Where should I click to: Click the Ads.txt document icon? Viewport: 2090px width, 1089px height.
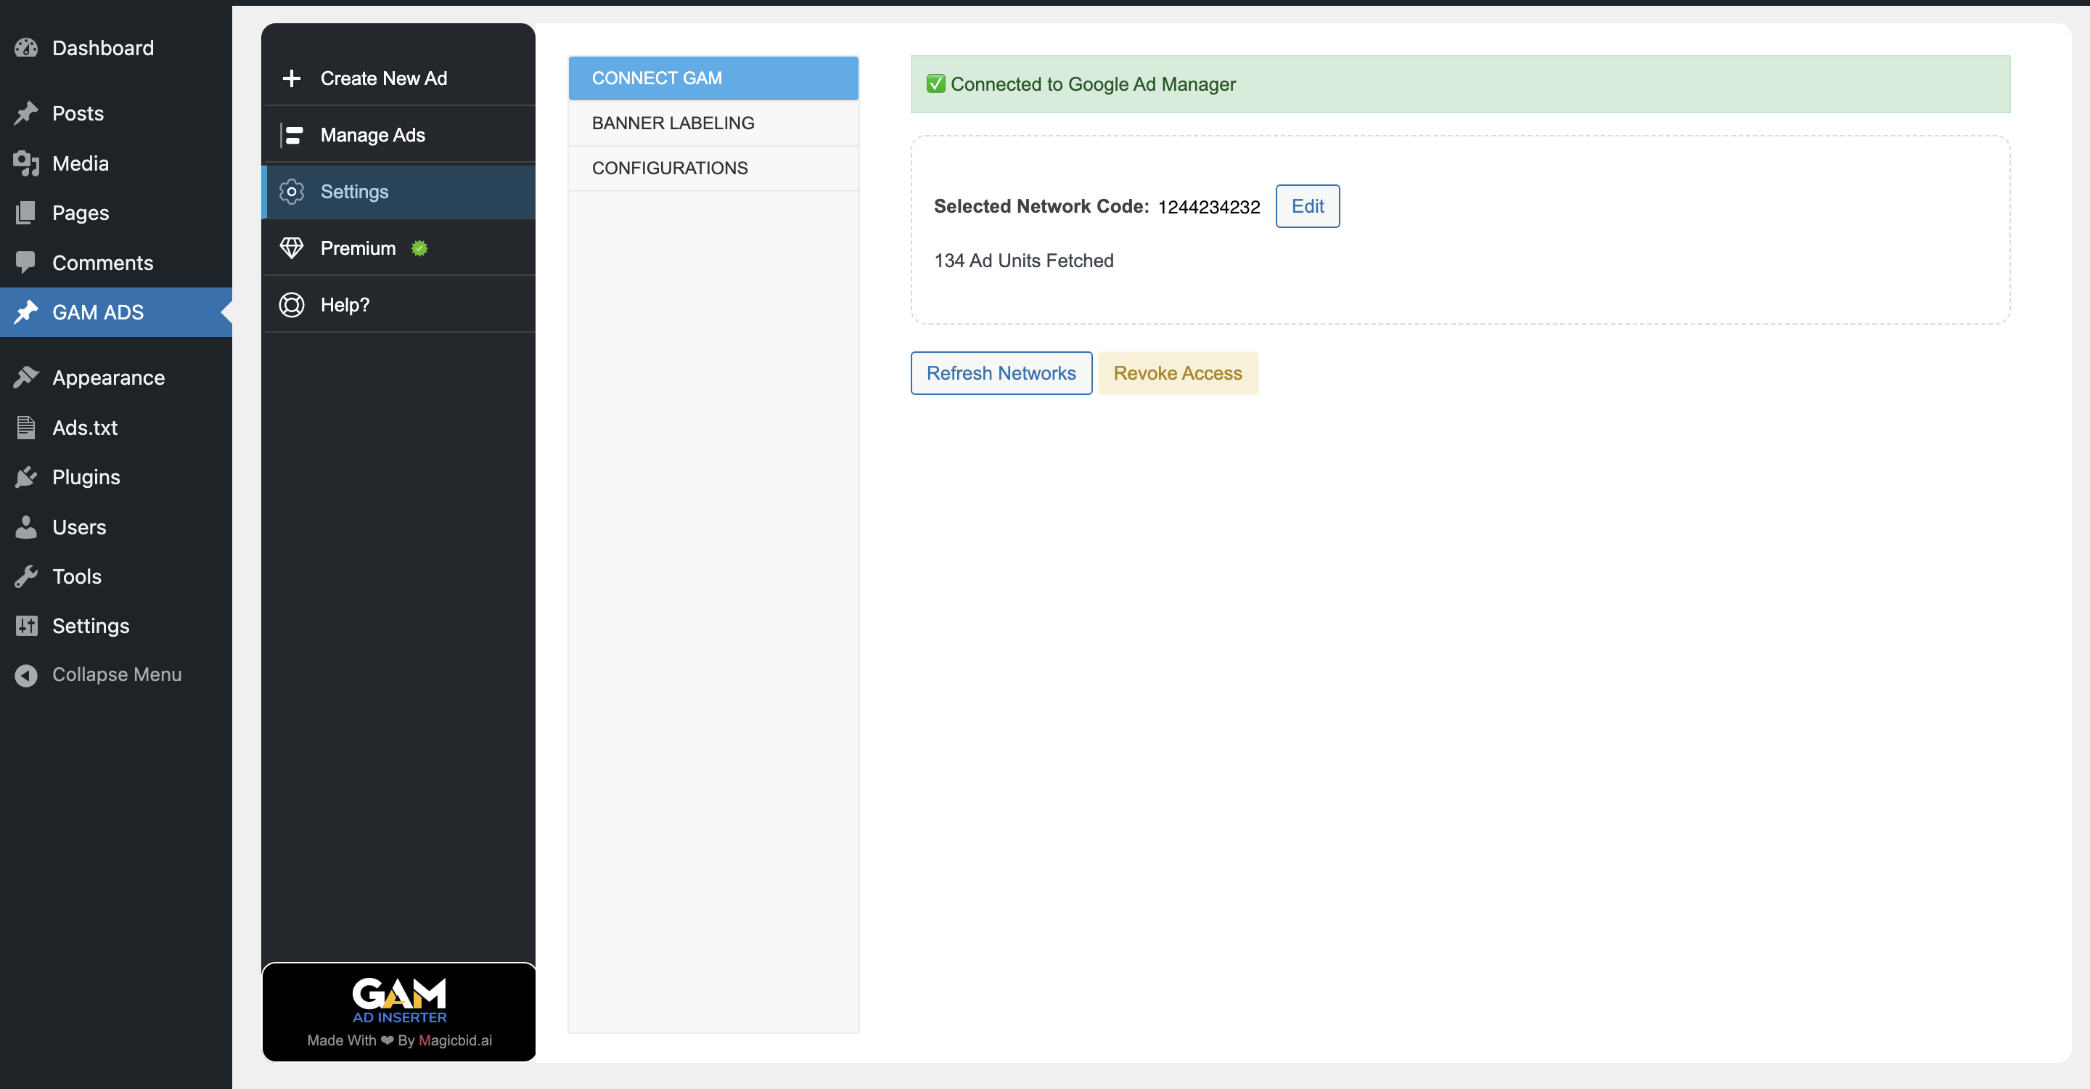point(26,428)
